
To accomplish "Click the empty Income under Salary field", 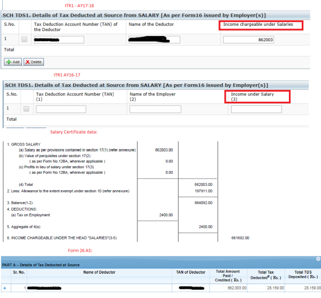I will (256, 109).
